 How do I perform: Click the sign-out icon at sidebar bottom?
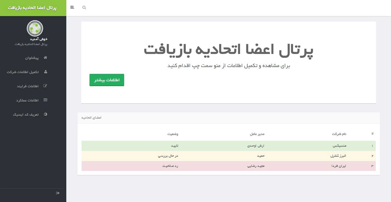click(58, 193)
